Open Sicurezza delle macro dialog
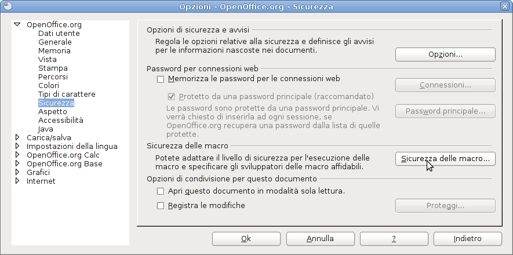513x255 pixels. pyautogui.click(x=445, y=159)
